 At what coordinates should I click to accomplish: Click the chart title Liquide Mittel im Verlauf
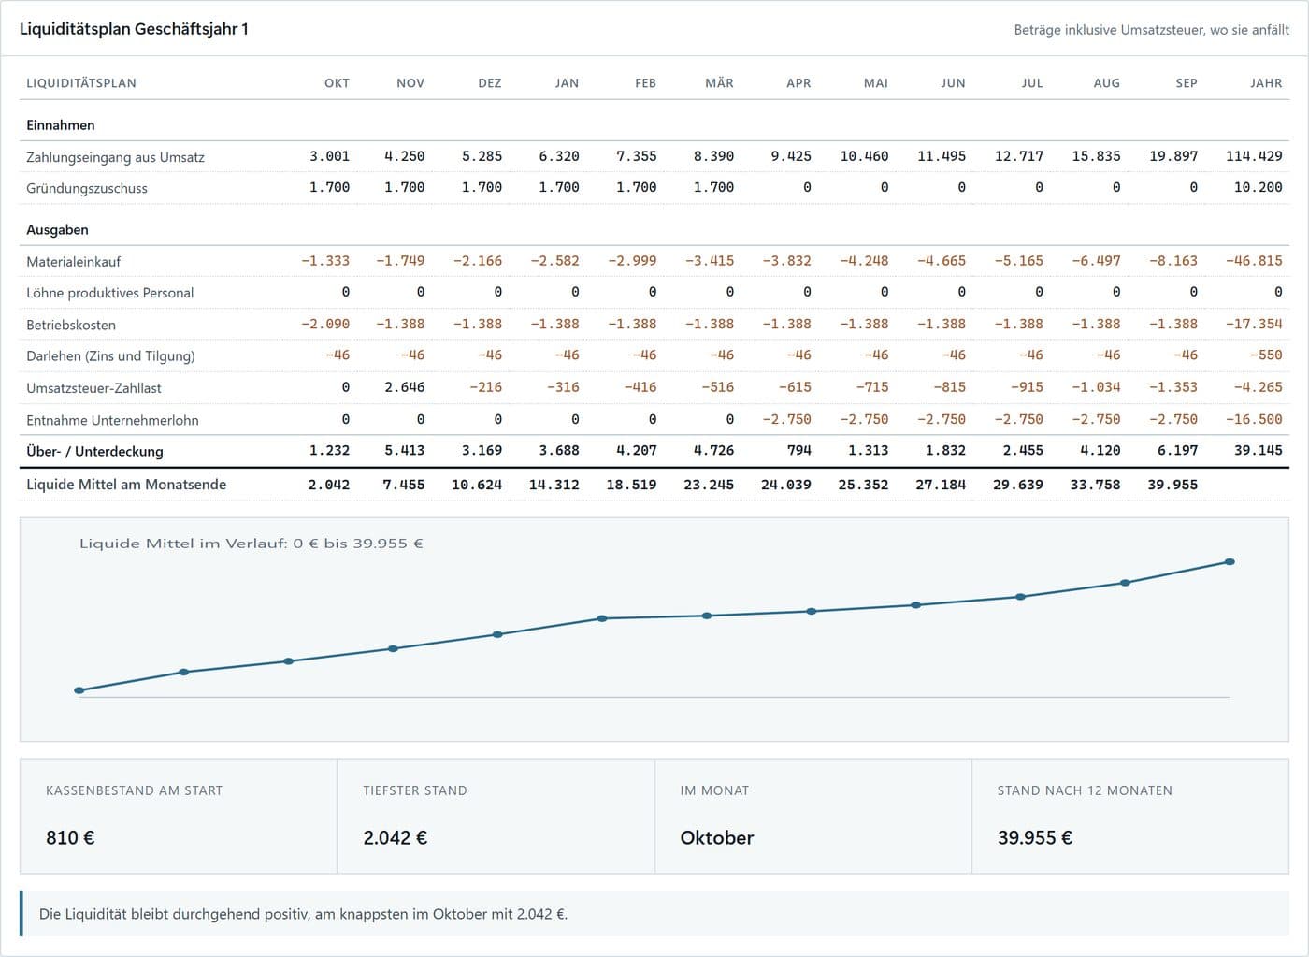[251, 544]
